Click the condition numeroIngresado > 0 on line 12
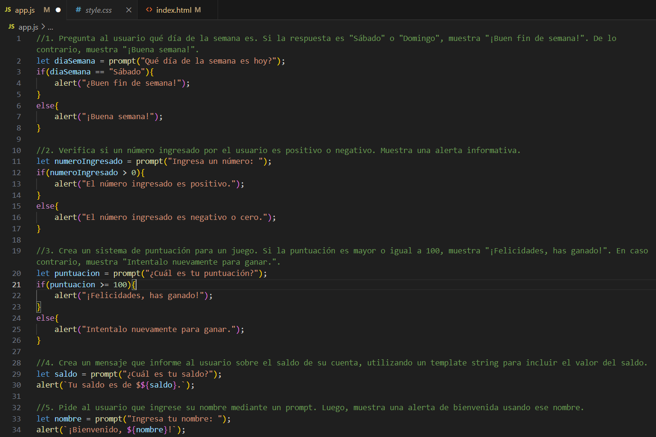The width and height of the screenshot is (656, 437). click(93, 173)
